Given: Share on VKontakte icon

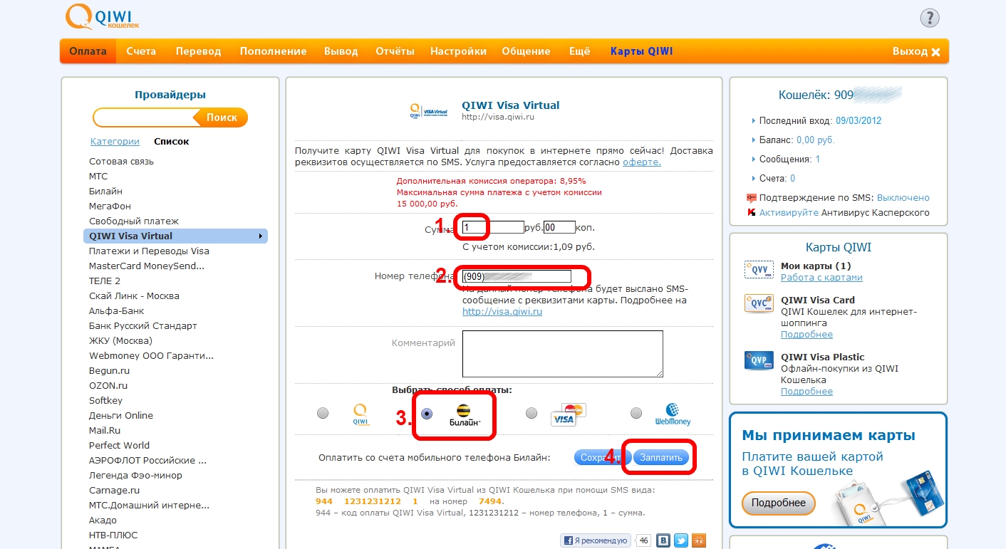Looking at the screenshot, I should click(x=664, y=540).
